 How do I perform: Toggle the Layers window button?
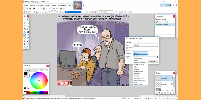coord(167,5)
